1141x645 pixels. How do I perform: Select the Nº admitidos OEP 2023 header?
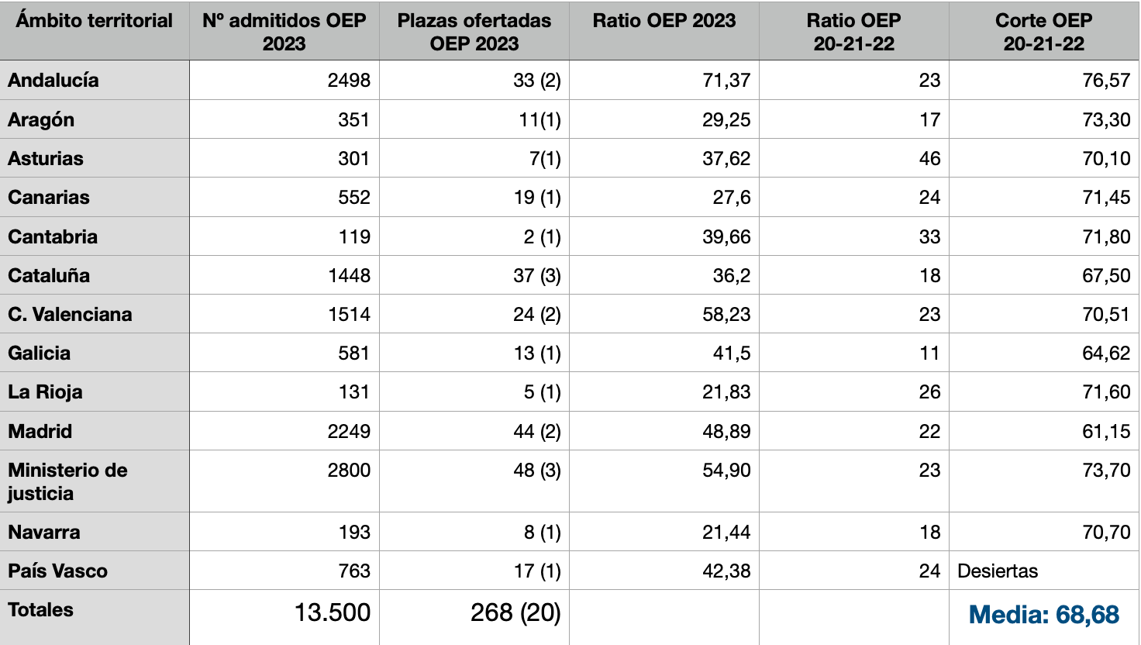click(284, 32)
